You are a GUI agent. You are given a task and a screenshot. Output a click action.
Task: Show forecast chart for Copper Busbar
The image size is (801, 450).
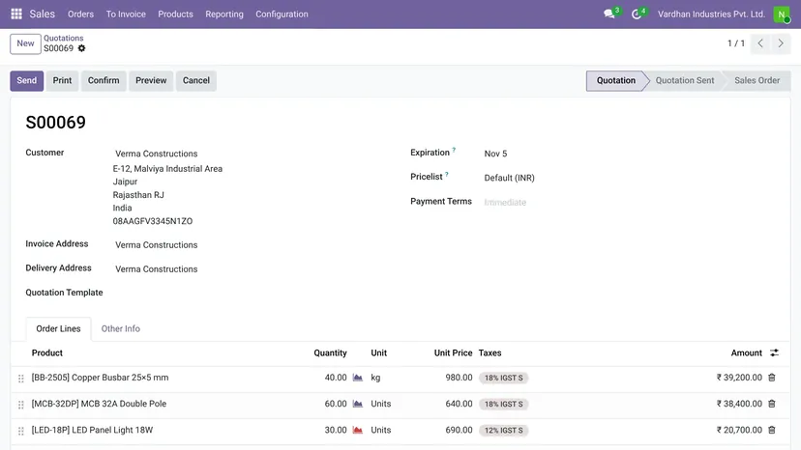point(358,378)
